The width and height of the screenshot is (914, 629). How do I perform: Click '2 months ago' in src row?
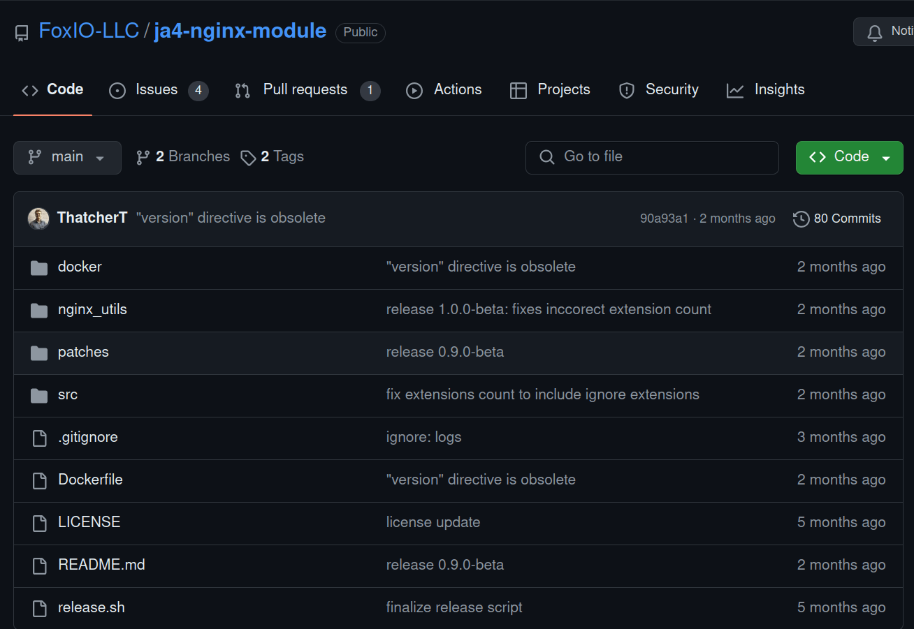click(x=841, y=394)
